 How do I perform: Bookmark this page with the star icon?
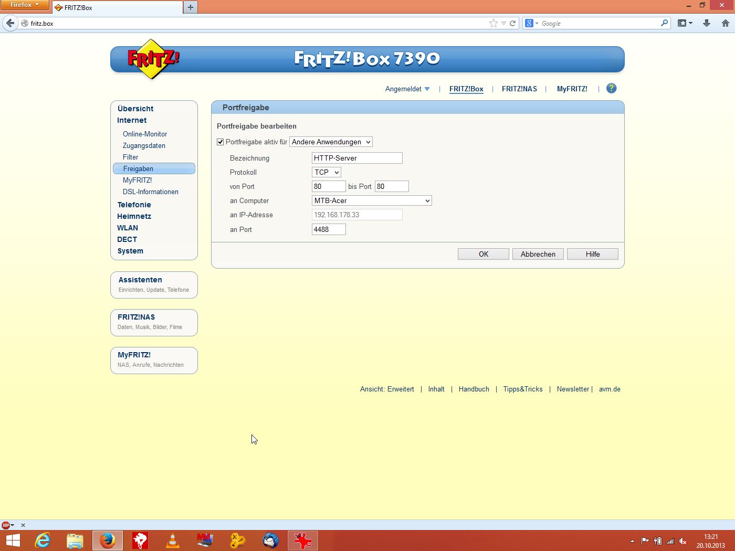click(x=493, y=23)
